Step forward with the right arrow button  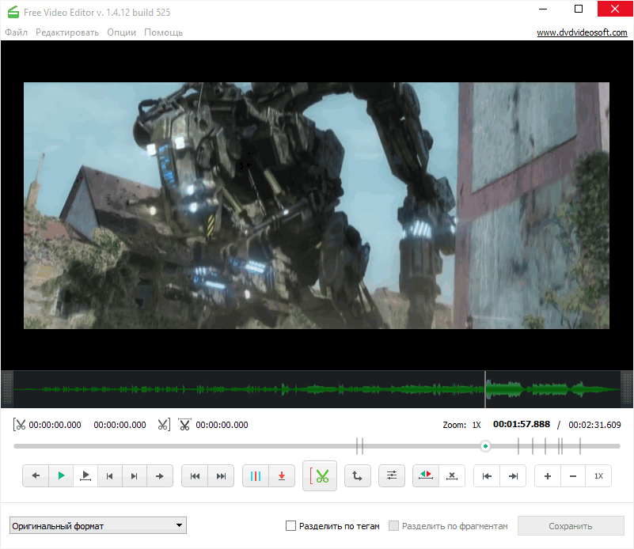click(x=160, y=476)
